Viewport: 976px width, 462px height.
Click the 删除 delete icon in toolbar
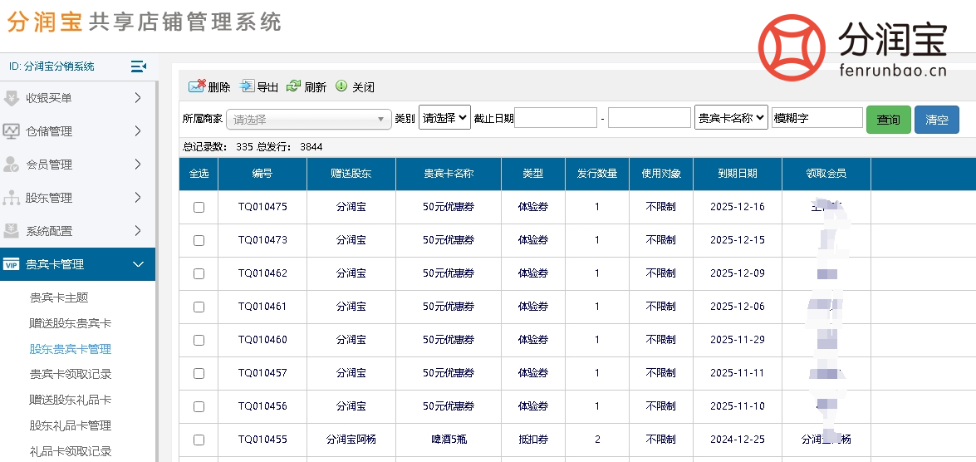pyautogui.click(x=197, y=86)
